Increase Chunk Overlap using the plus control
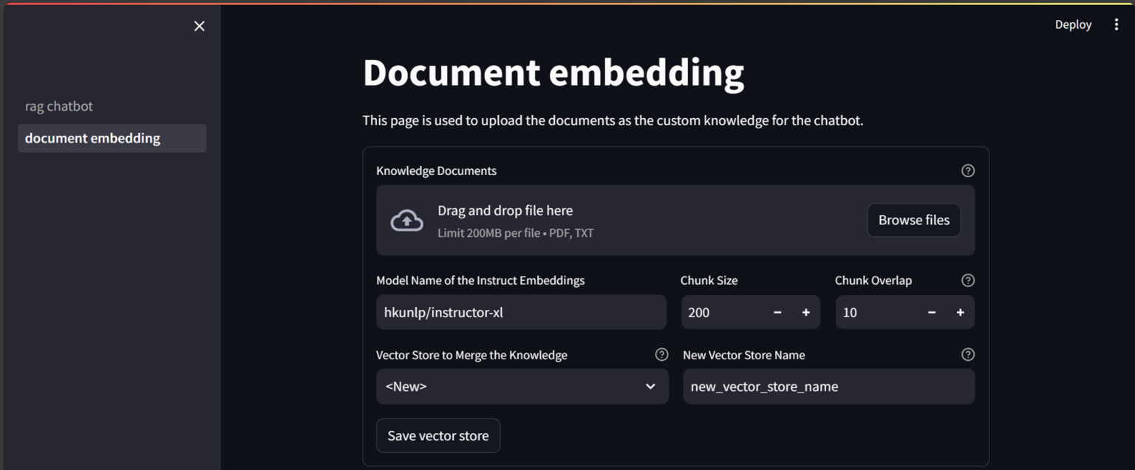Screen dimensions: 1135x470 click(x=960, y=312)
